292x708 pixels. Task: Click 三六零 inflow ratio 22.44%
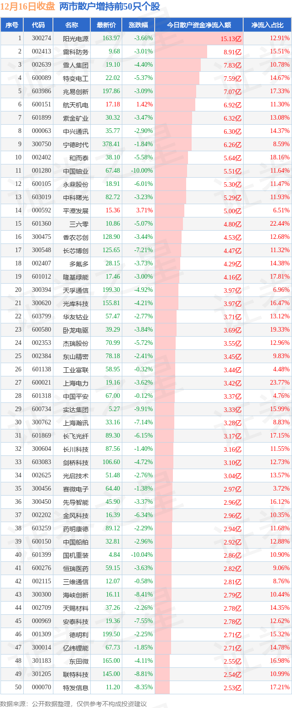[280, 224]
